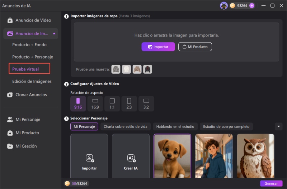
Task: Click the AI sparkle icon in Crear IA card
Action: point(131,158)
